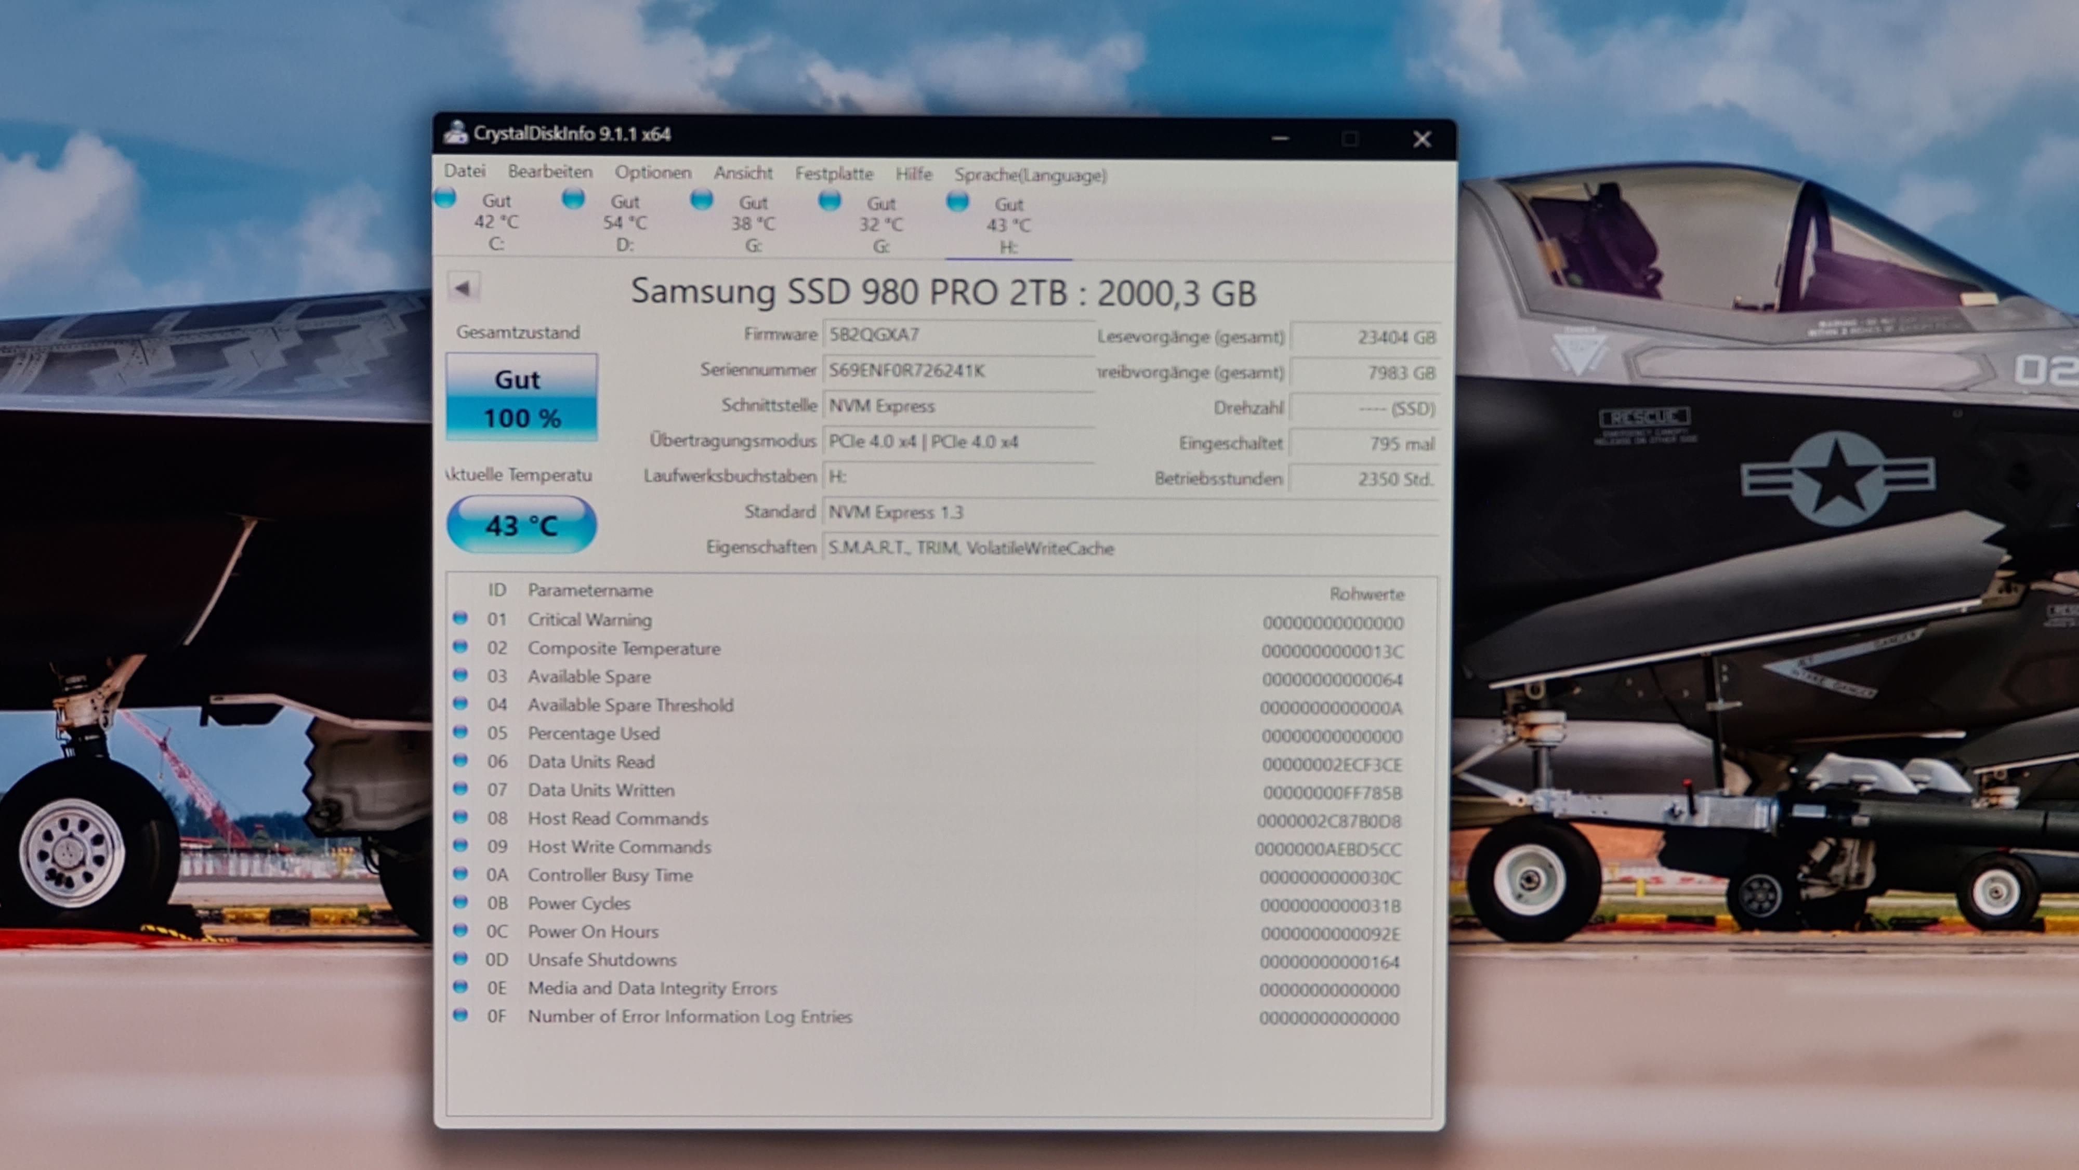This screenshot has height=1170, width=2079.
Task: Click the Schnittstelle field NVM Express
Action: [958, 406]
